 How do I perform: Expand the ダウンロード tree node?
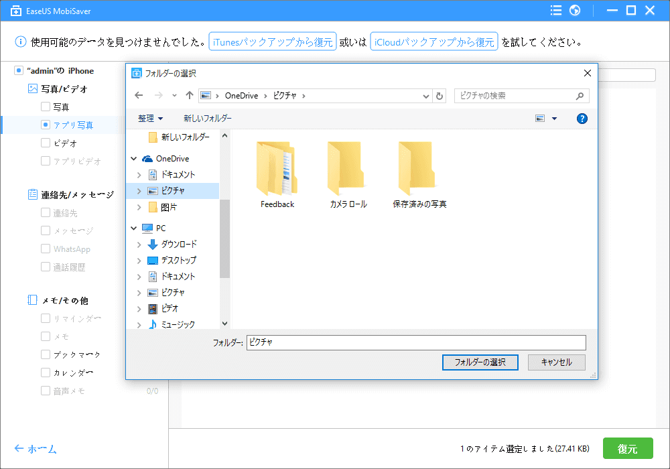[139, 245]
